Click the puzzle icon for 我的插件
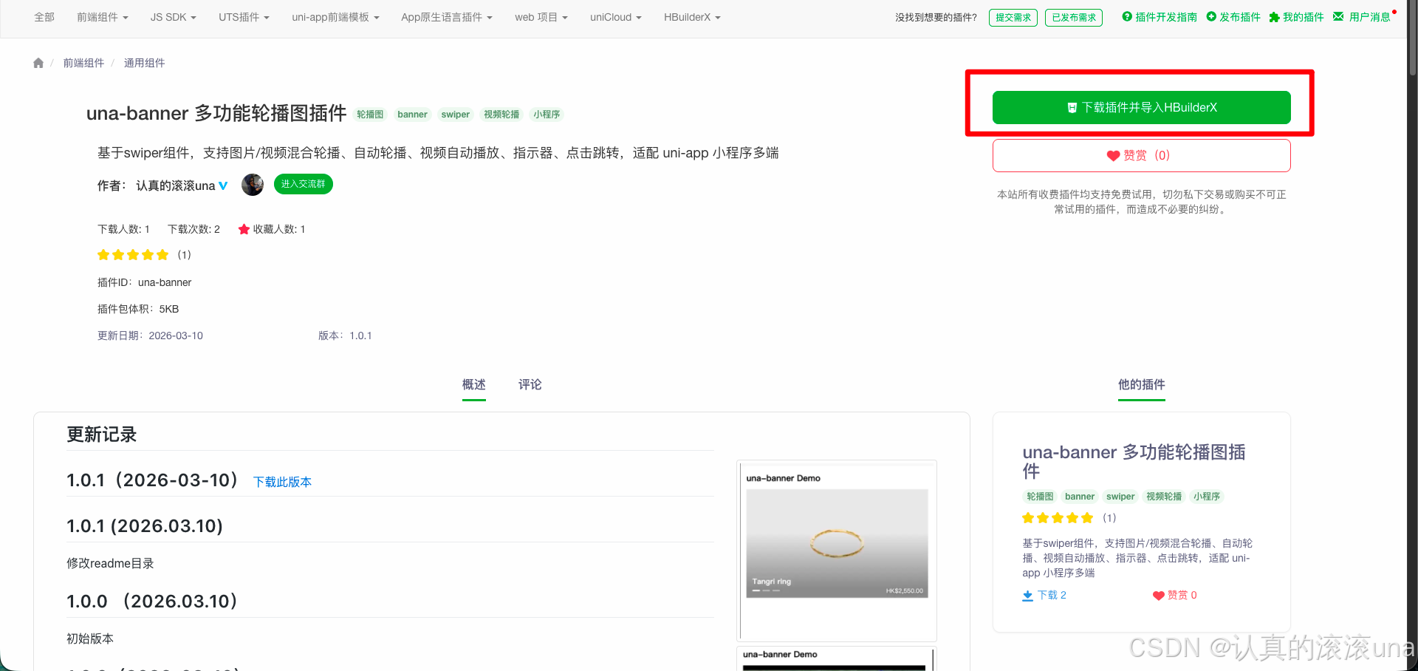The image size is (1418, 671). (1274, 17)
